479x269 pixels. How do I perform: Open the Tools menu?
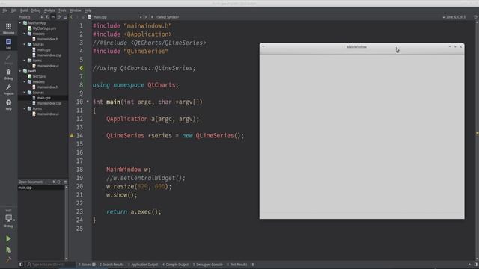tap(62, 10)
